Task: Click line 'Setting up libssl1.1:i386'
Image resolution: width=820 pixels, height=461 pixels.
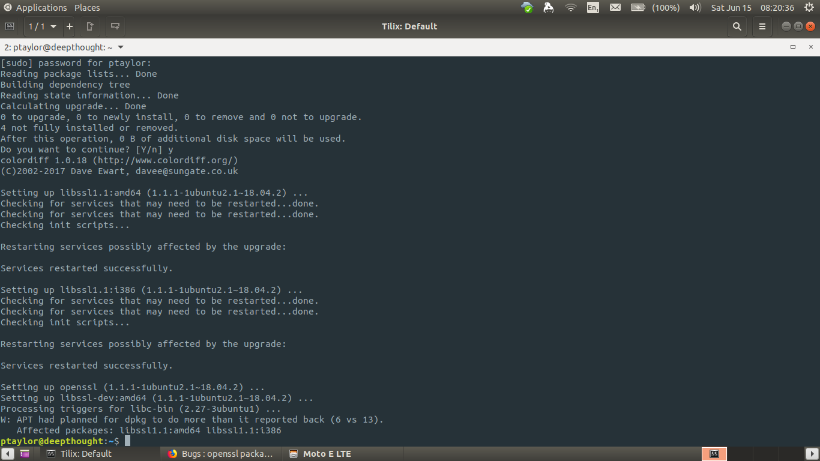Action: coord(152,290)
